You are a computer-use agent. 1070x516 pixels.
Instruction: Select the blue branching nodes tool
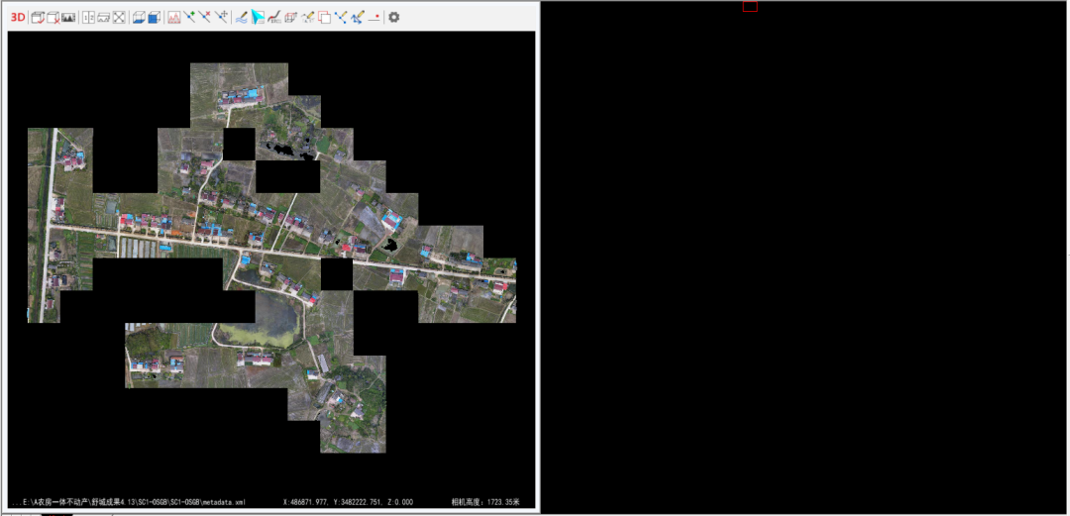(340, 17)
